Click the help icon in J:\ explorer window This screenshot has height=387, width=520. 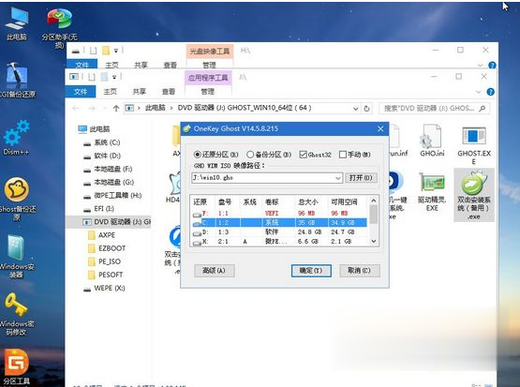pyautogui.click(x=490, y=92)
